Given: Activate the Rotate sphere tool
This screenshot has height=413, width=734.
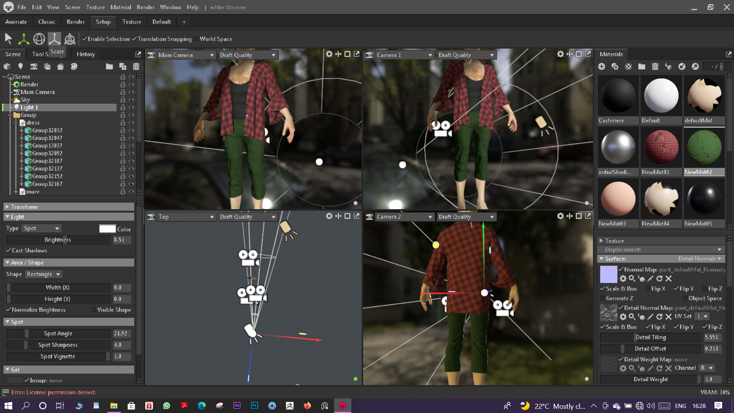Looking at the screenshot, I should (39, 39).
